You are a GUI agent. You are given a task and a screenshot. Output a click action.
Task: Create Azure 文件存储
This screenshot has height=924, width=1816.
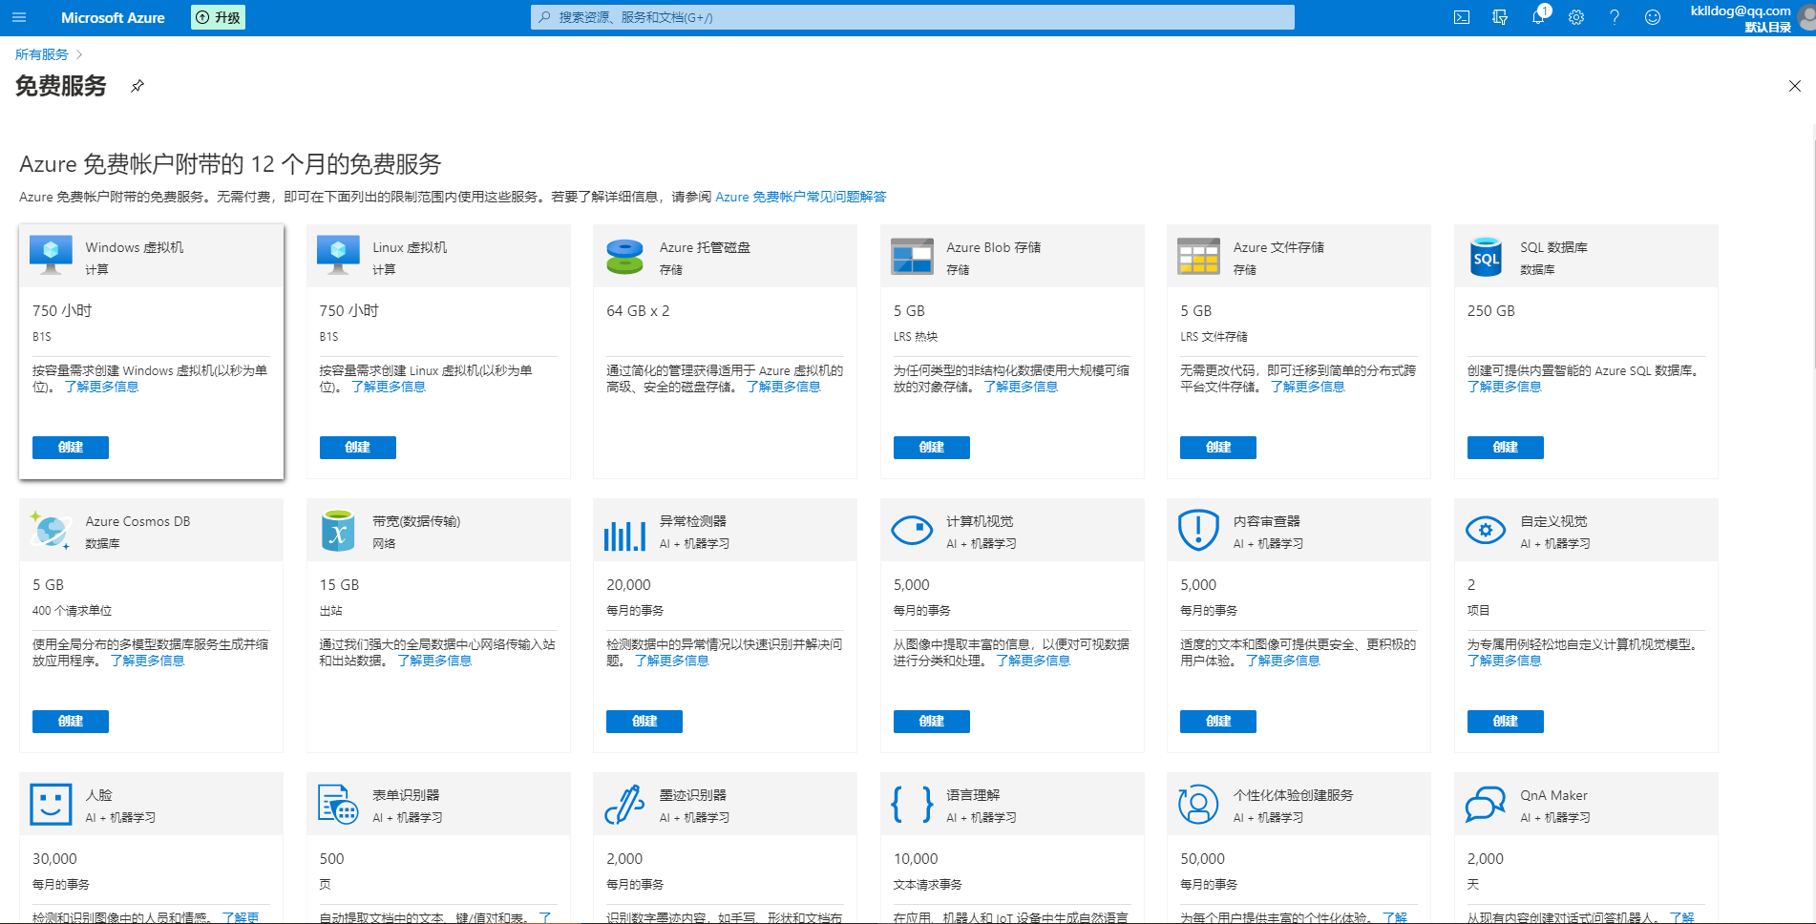pos(1218,448)
